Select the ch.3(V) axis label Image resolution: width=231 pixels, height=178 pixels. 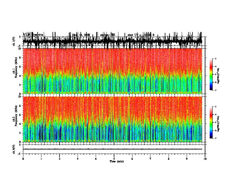coord(14,149)
